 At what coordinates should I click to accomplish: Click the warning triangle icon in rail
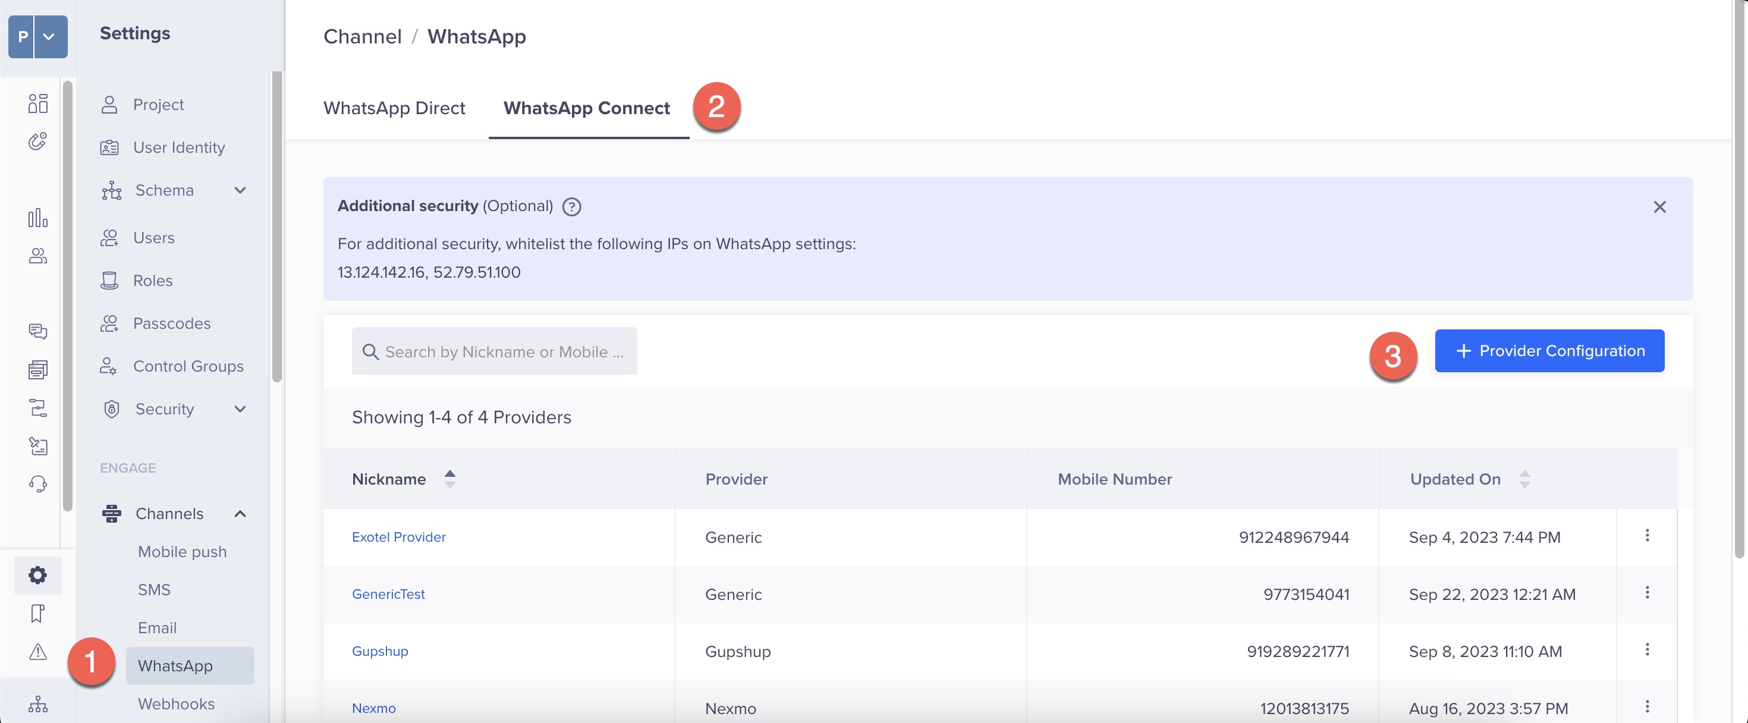click(x=37, y=652)
